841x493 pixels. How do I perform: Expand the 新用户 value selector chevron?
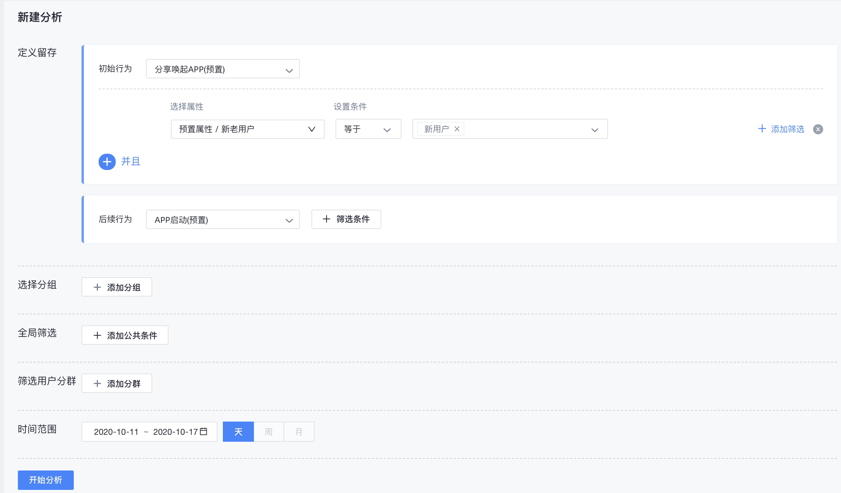pos(595,130)
